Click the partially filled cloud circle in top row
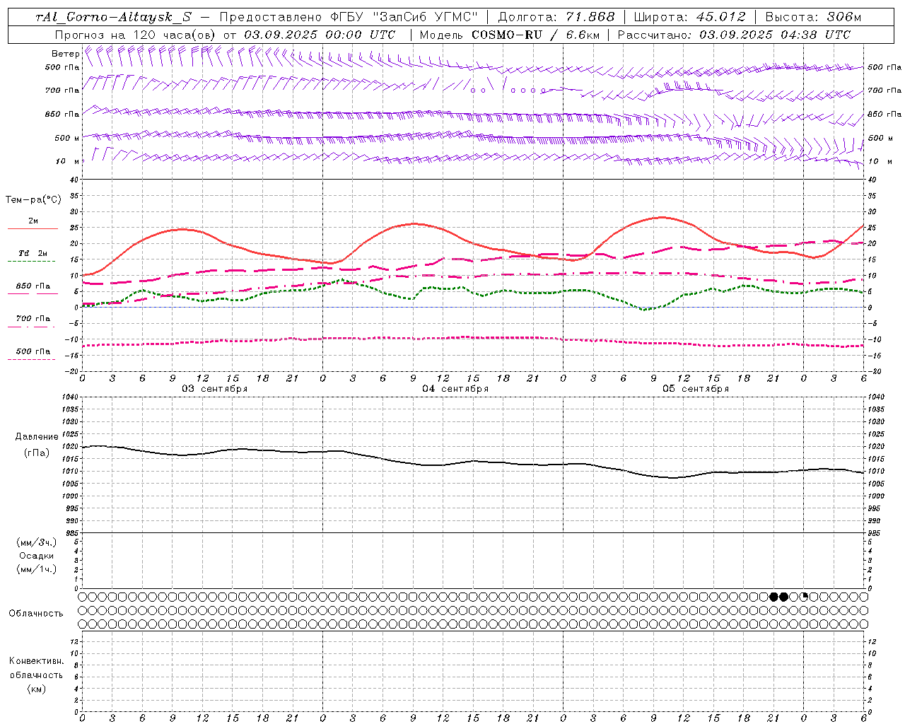Screen dimensions: 905x724 804,597
